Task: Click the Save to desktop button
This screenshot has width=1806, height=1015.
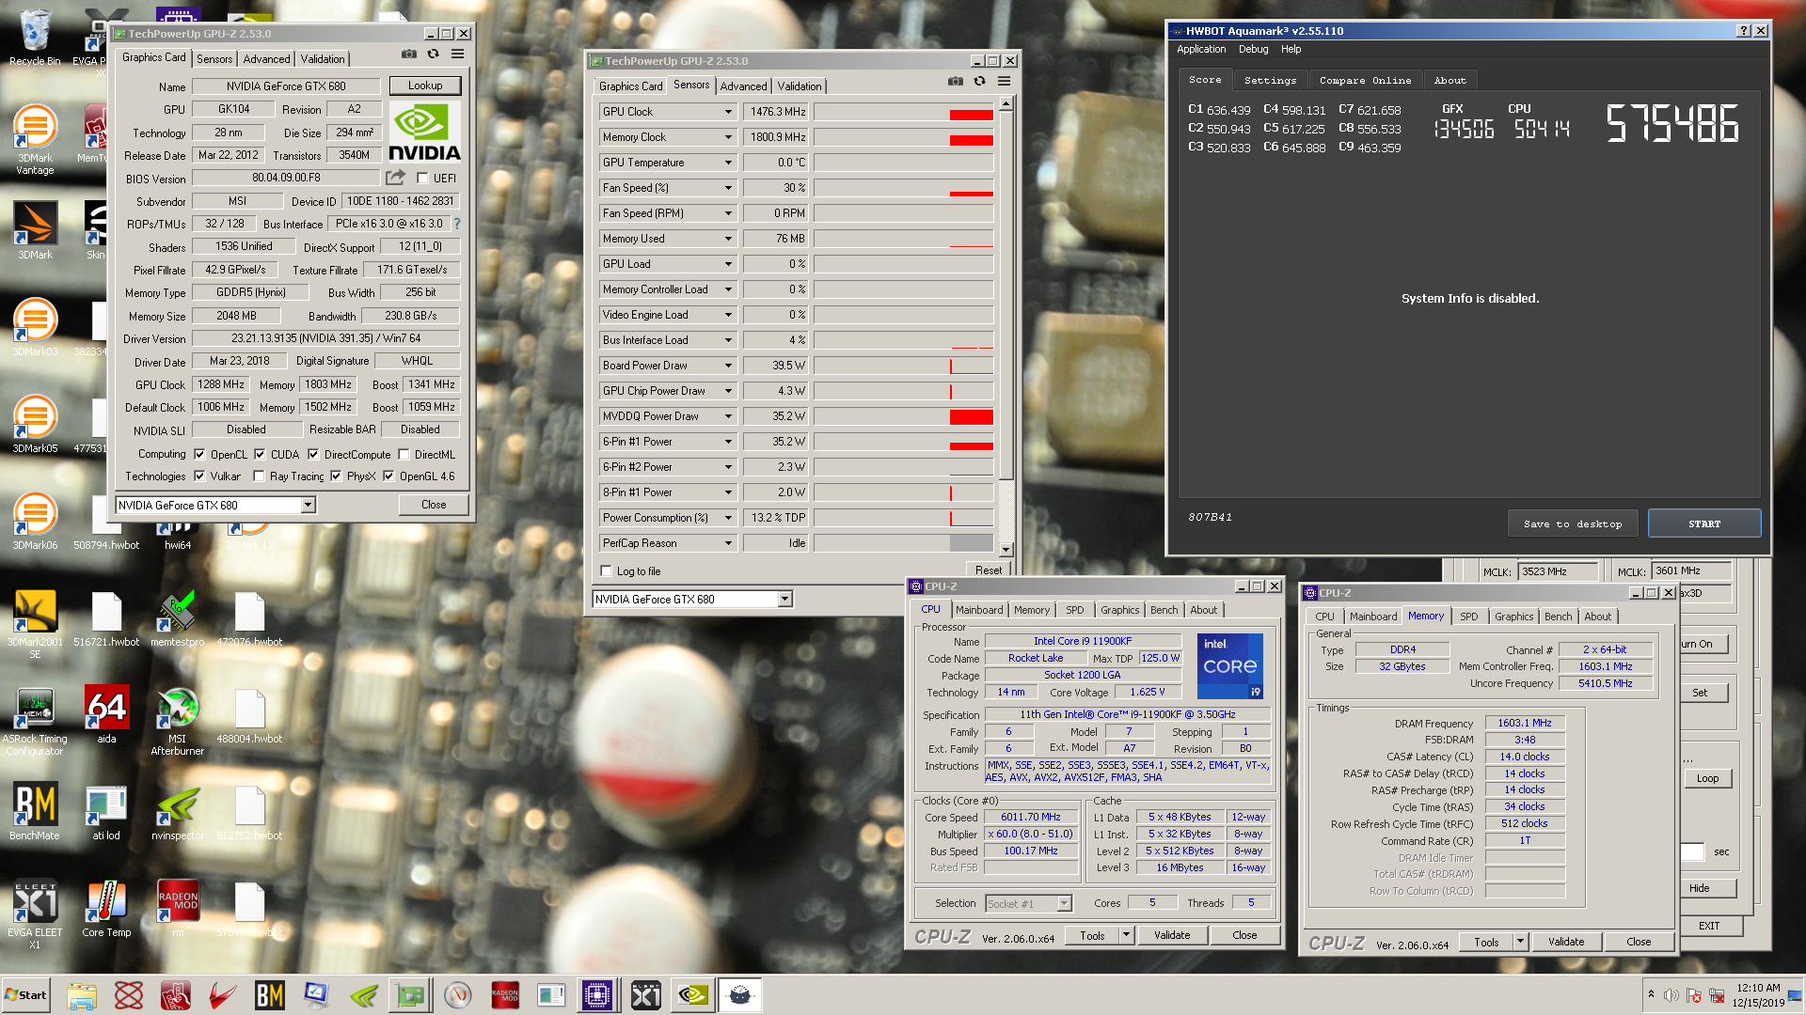Action: click(1573, 523)
